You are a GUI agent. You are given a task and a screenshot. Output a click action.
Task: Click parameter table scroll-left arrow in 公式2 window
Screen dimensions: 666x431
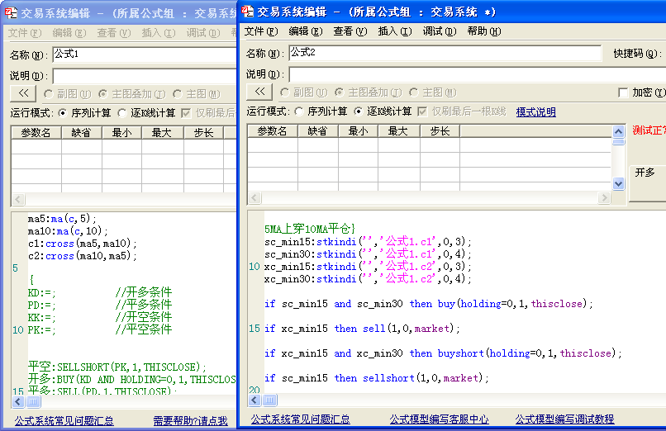(254, 197)
